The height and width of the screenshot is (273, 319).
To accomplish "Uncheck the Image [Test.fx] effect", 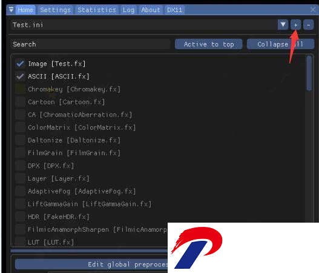I will click(20, 64).
